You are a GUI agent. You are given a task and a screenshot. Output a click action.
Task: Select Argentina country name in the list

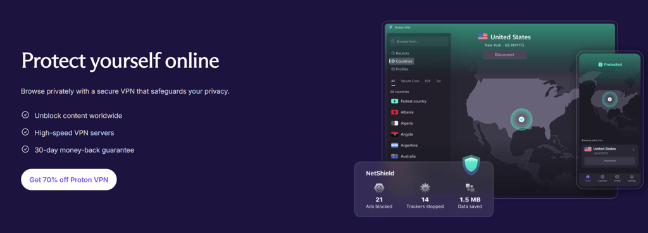point(409,146)
